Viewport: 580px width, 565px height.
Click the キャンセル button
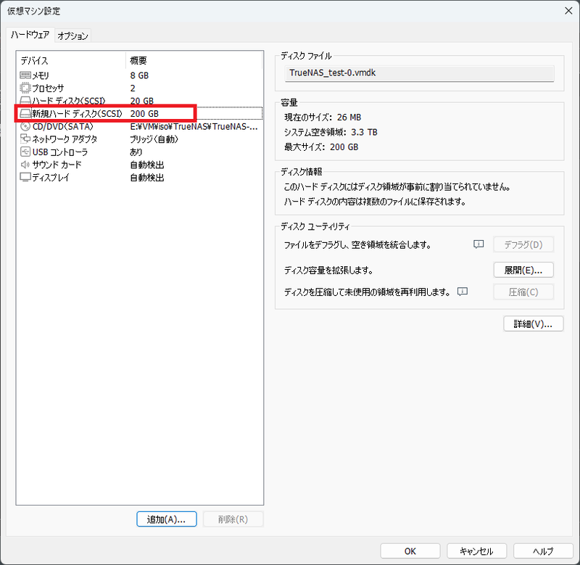pyautogui.click(x=476, y=551)
